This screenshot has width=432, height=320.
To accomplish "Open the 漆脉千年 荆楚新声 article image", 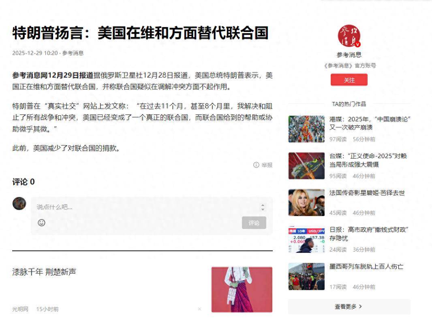I will (242, 289).
